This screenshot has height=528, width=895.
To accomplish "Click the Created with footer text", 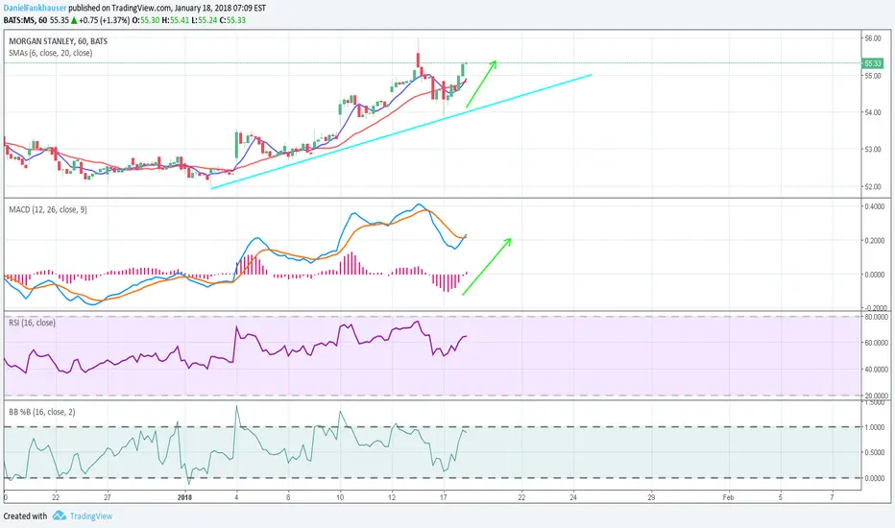I will [25, 516].
